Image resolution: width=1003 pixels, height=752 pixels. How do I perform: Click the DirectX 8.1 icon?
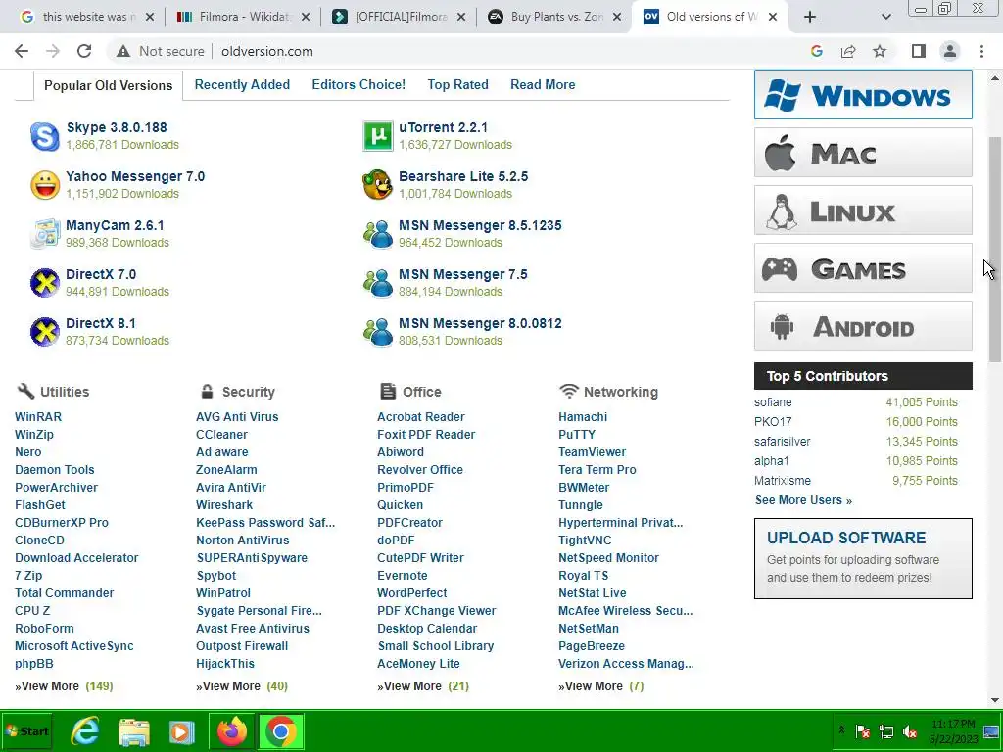[45, 332]
